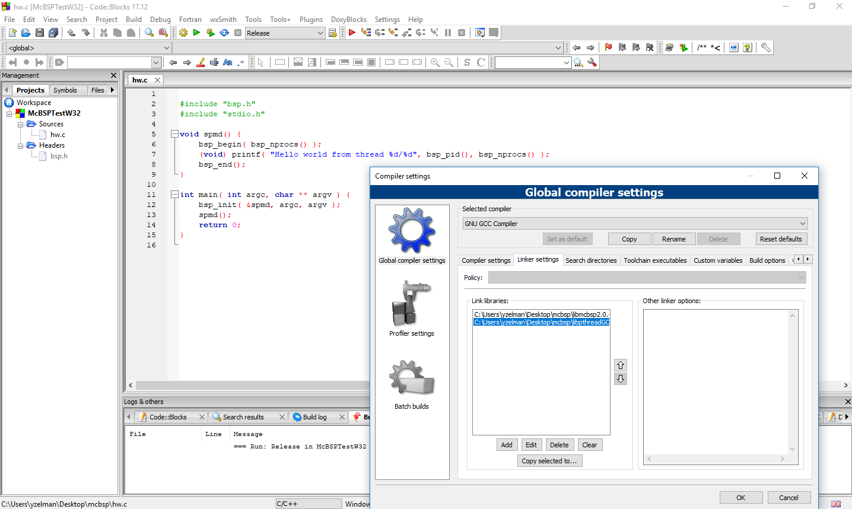Screen dimensions: 852x509
Task: Fold the spmd function in the editor
Action: tap(174, 134)
